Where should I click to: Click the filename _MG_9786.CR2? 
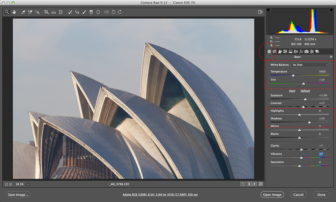coord(119,184)
